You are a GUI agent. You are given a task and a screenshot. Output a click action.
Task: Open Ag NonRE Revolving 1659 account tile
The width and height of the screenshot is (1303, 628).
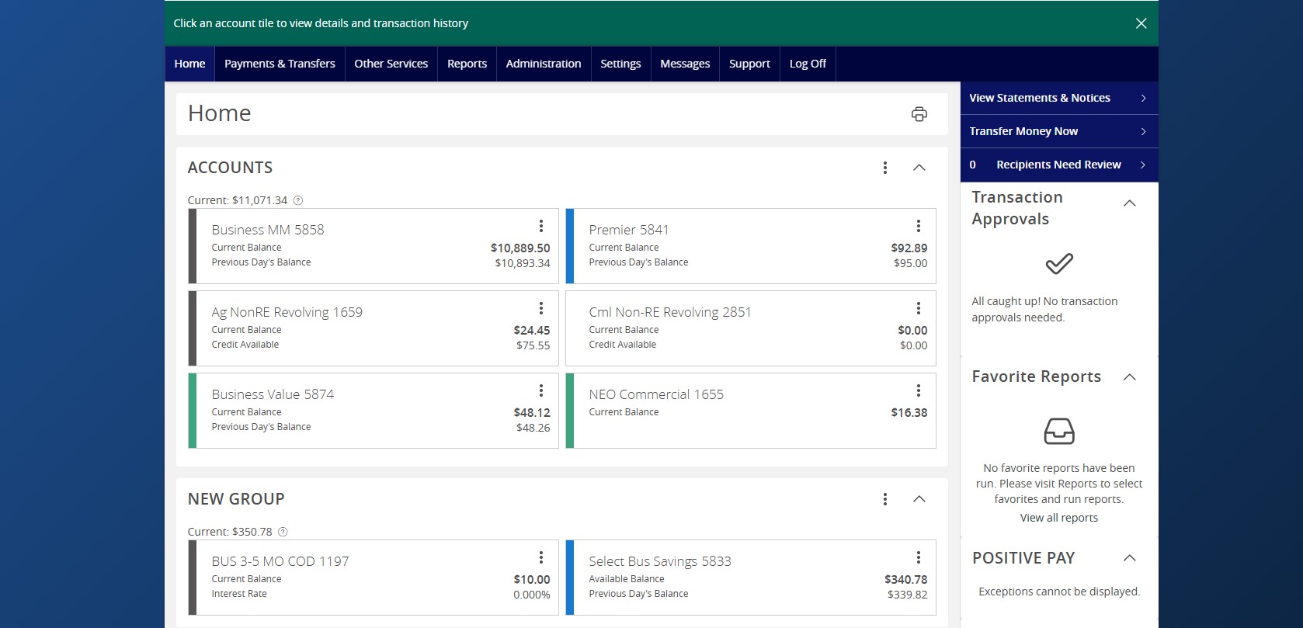[374, 328]
